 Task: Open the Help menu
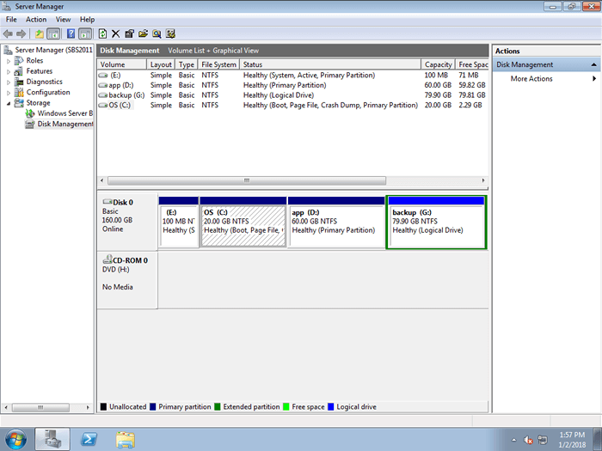click(87, 19)
